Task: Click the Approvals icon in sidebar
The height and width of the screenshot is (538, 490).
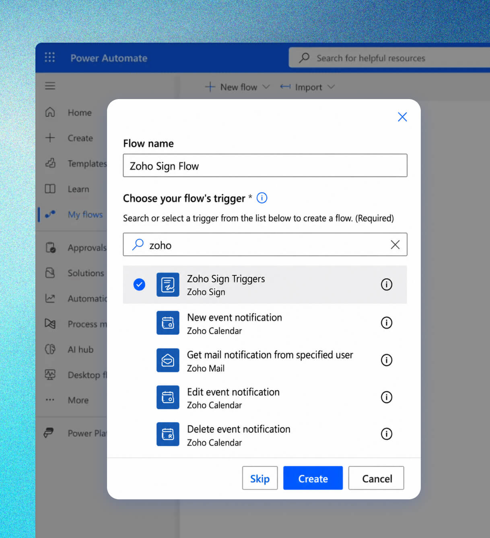Action: pyautogui.click(x=50, y=247)
